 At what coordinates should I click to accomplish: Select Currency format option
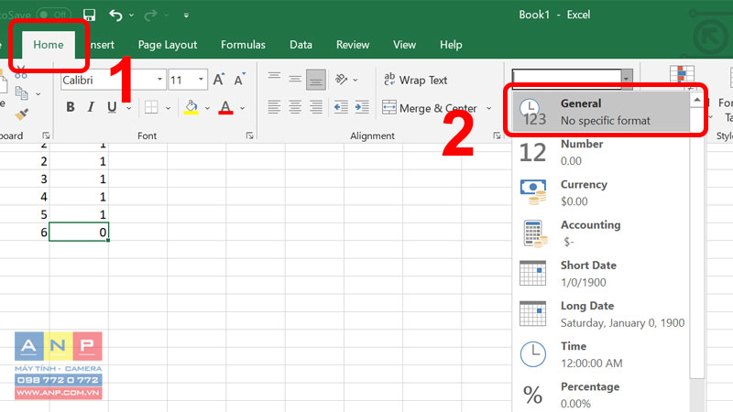tap(601, 192)
